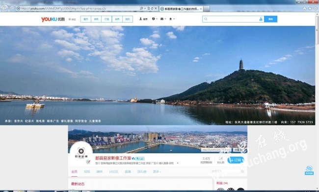Open the mail messages dropdown in the Youku header

click(x=163, y=19)
